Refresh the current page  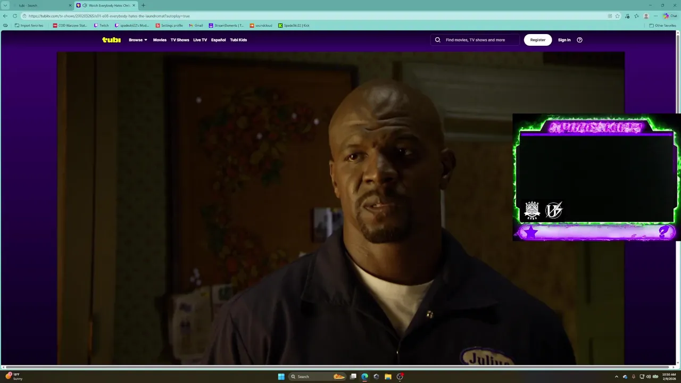click(x=15, y=16)
